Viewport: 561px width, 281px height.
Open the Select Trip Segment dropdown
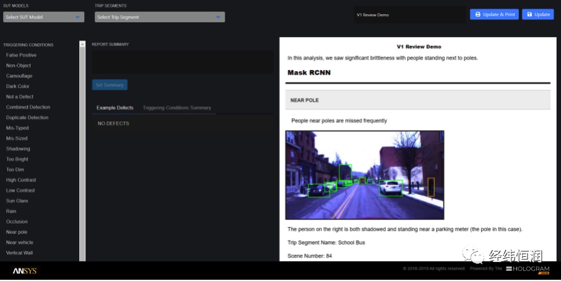[160, 17]
